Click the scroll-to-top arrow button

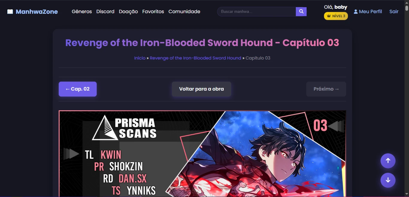(388, 161)
